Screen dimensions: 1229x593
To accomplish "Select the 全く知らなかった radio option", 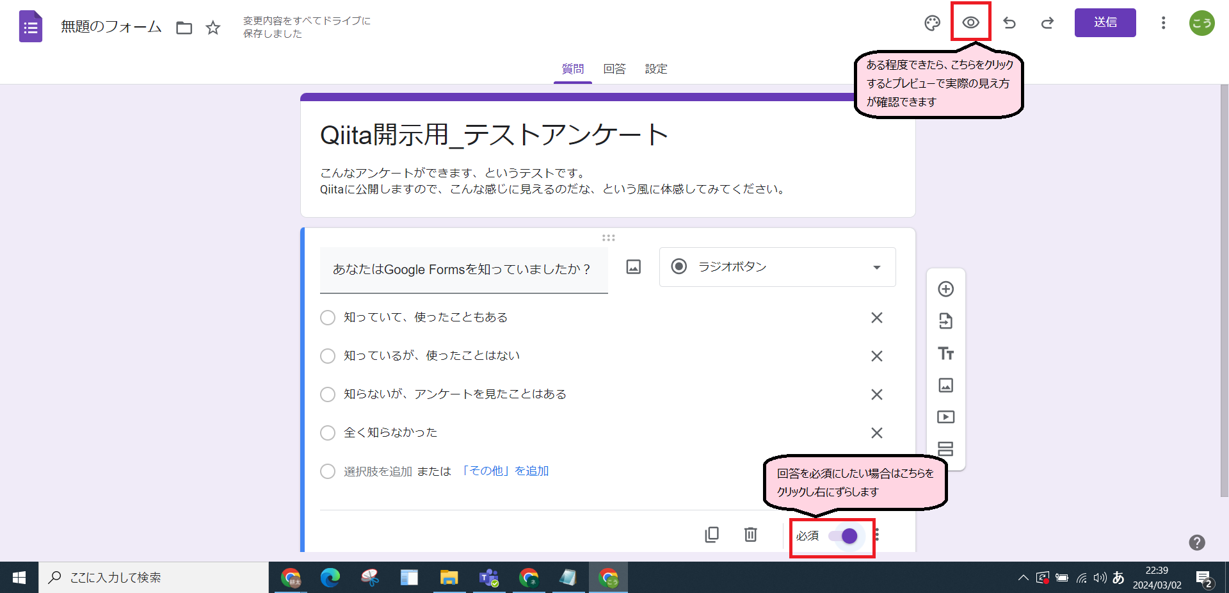I will 328,432.
